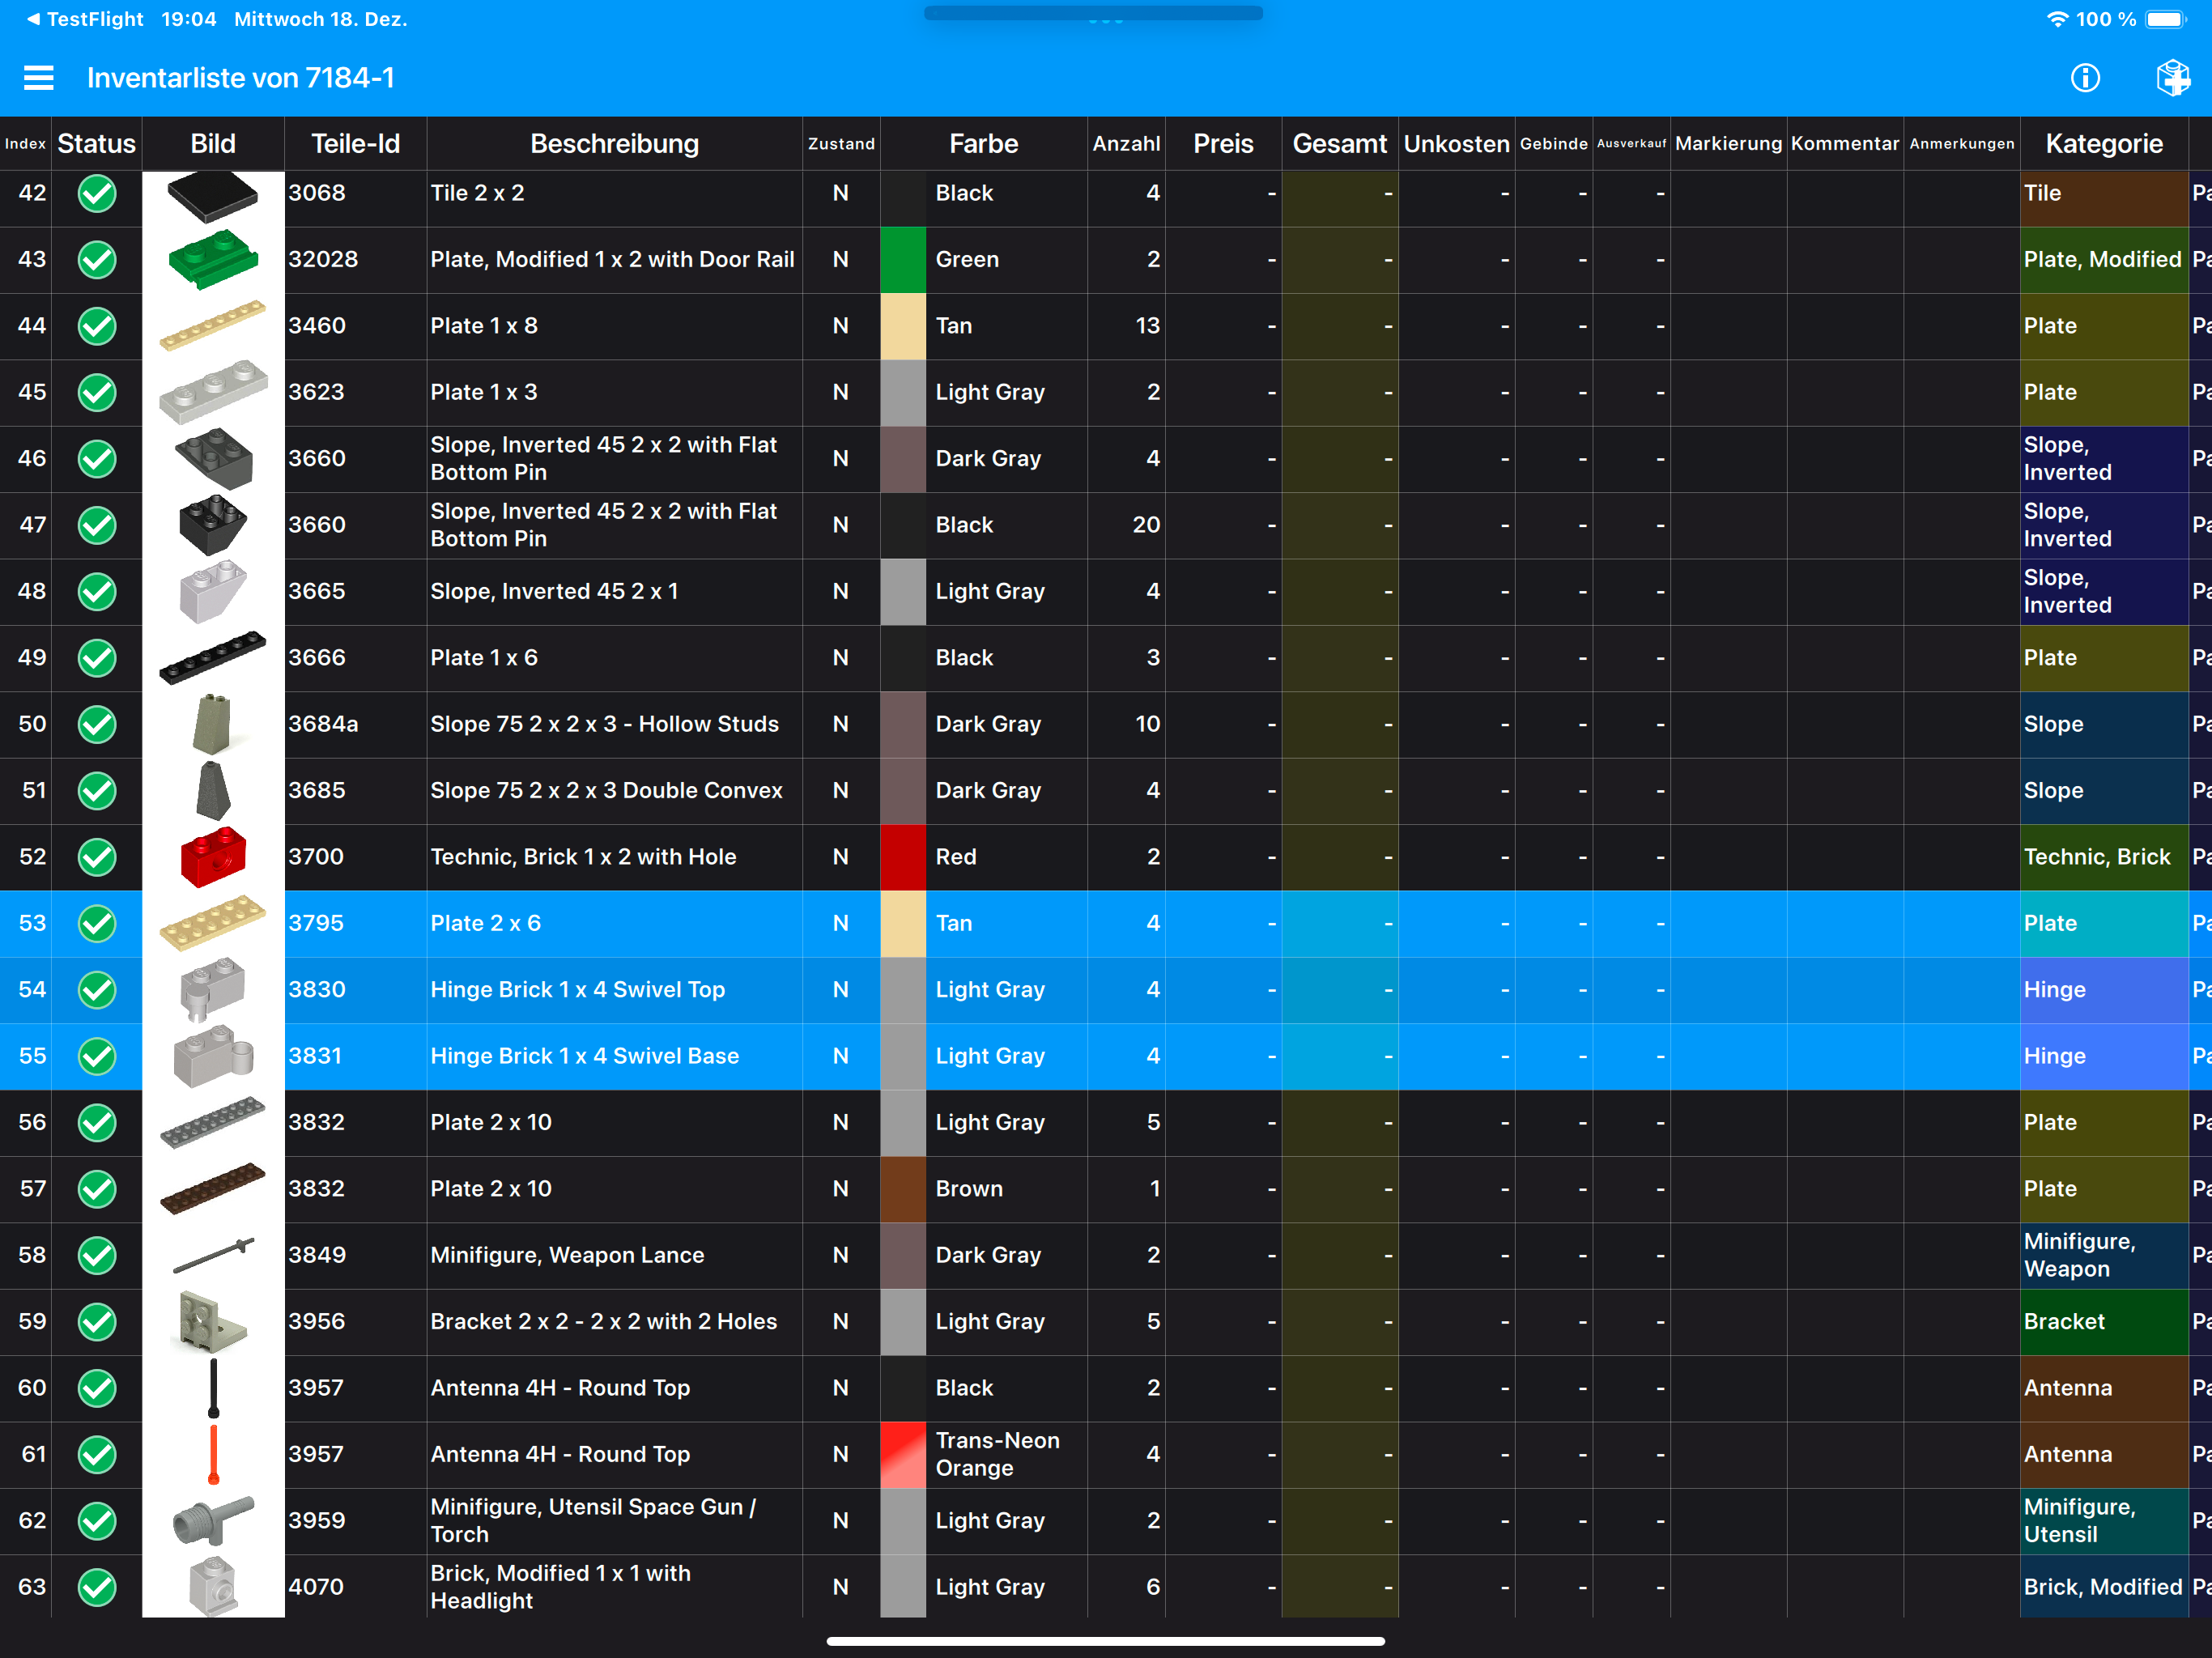Tap the Wi-Fi status icon
This screenshot has width=2212, height=1658.
coord(2056,19)
